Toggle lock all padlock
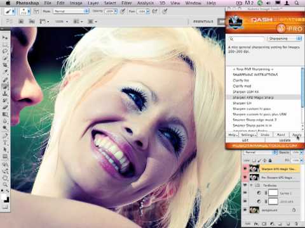This screenshot has width=305, height=228. pos(270,161)
